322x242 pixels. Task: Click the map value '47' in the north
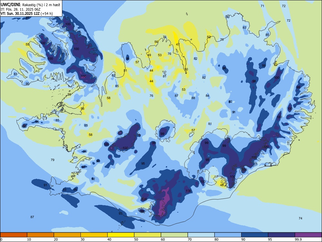pos(178,44)
